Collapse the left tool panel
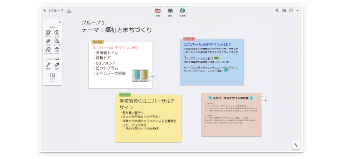 click(x=60, y=22)
